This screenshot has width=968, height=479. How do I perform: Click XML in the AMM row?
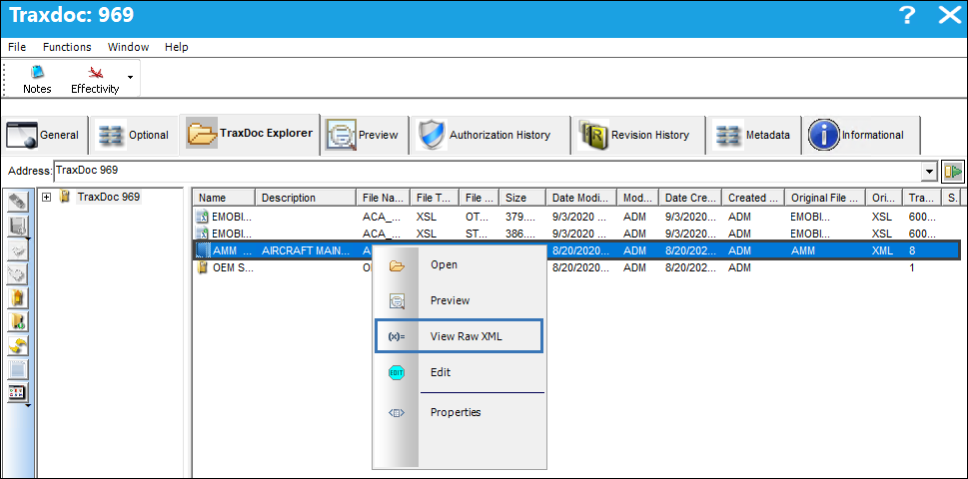pos(881,250)
